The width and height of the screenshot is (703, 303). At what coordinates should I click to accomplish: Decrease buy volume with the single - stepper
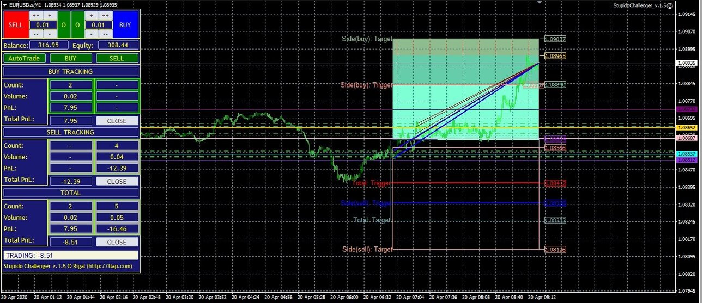(x=92, y=34)
